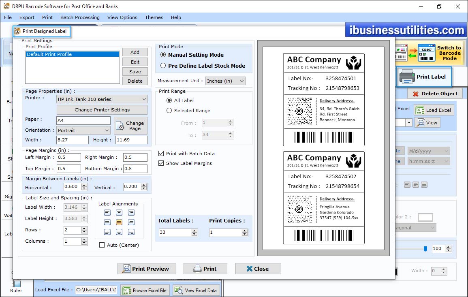Screen dimensions: 468x297
Task: Open the Export menu
Action: point(27,17)
